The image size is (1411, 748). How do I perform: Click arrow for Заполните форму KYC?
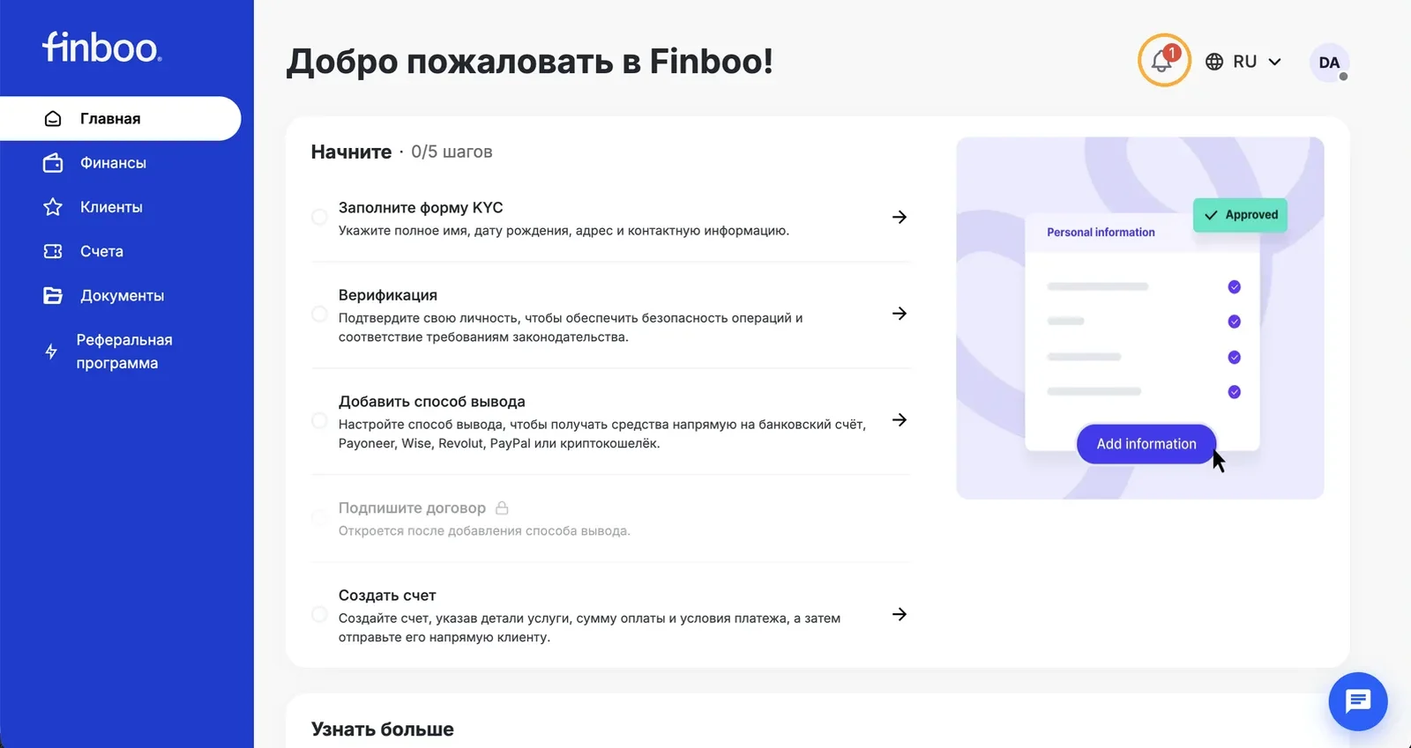click(900, 217)
